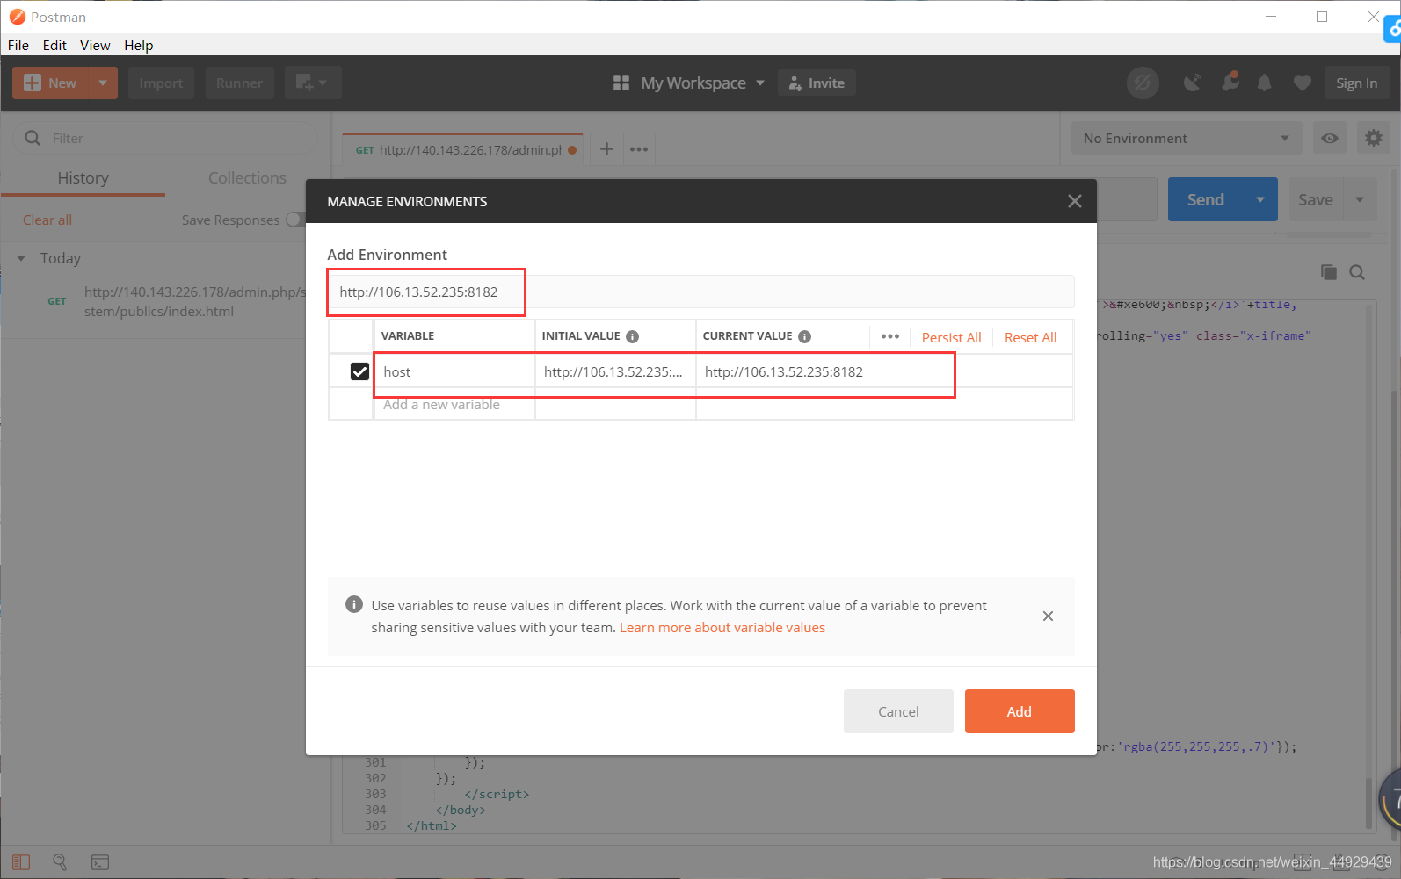This screenshot has width=1401, height=879.
Task: Open the Send dropdown arrow
Action: click(1260, 199)
